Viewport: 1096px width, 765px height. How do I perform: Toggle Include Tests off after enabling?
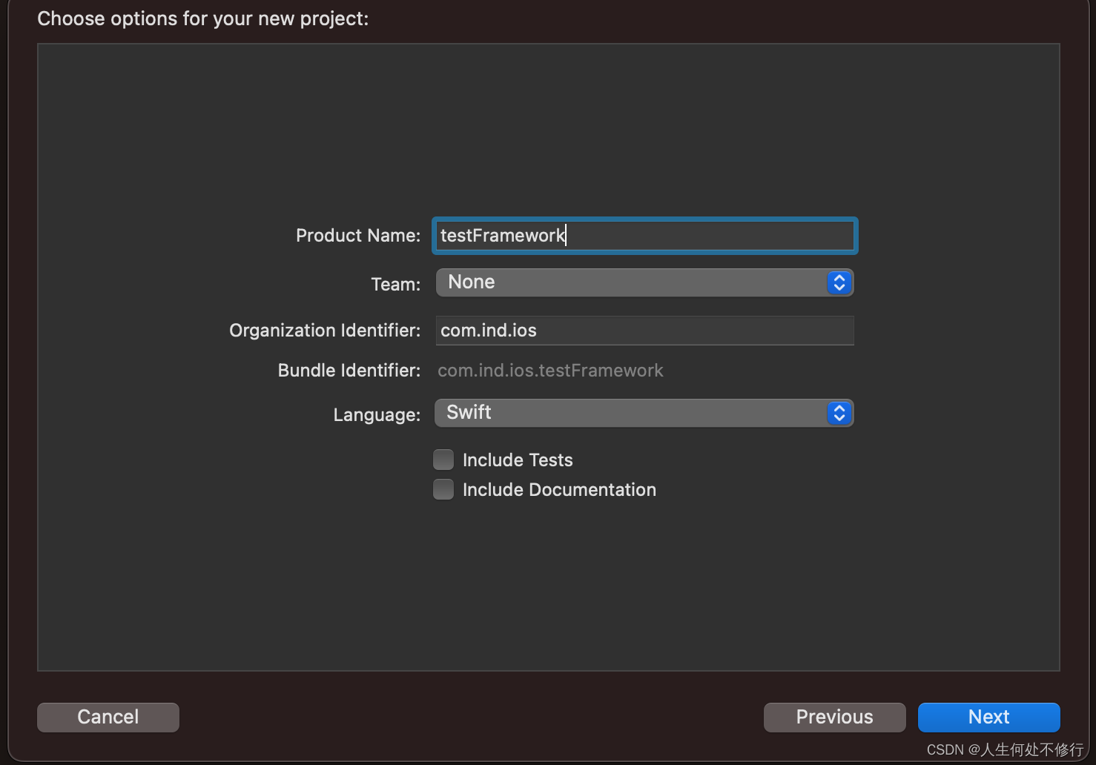(443, 460)
